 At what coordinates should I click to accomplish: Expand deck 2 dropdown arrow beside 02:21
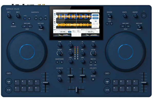pos(97,32)
